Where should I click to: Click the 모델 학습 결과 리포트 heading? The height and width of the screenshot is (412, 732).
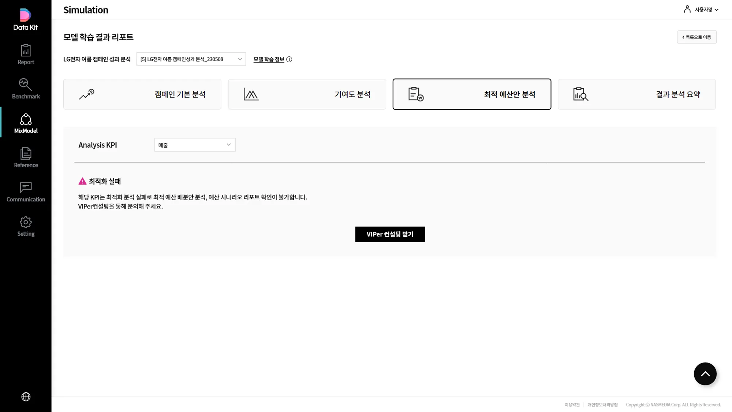[98, 37]
